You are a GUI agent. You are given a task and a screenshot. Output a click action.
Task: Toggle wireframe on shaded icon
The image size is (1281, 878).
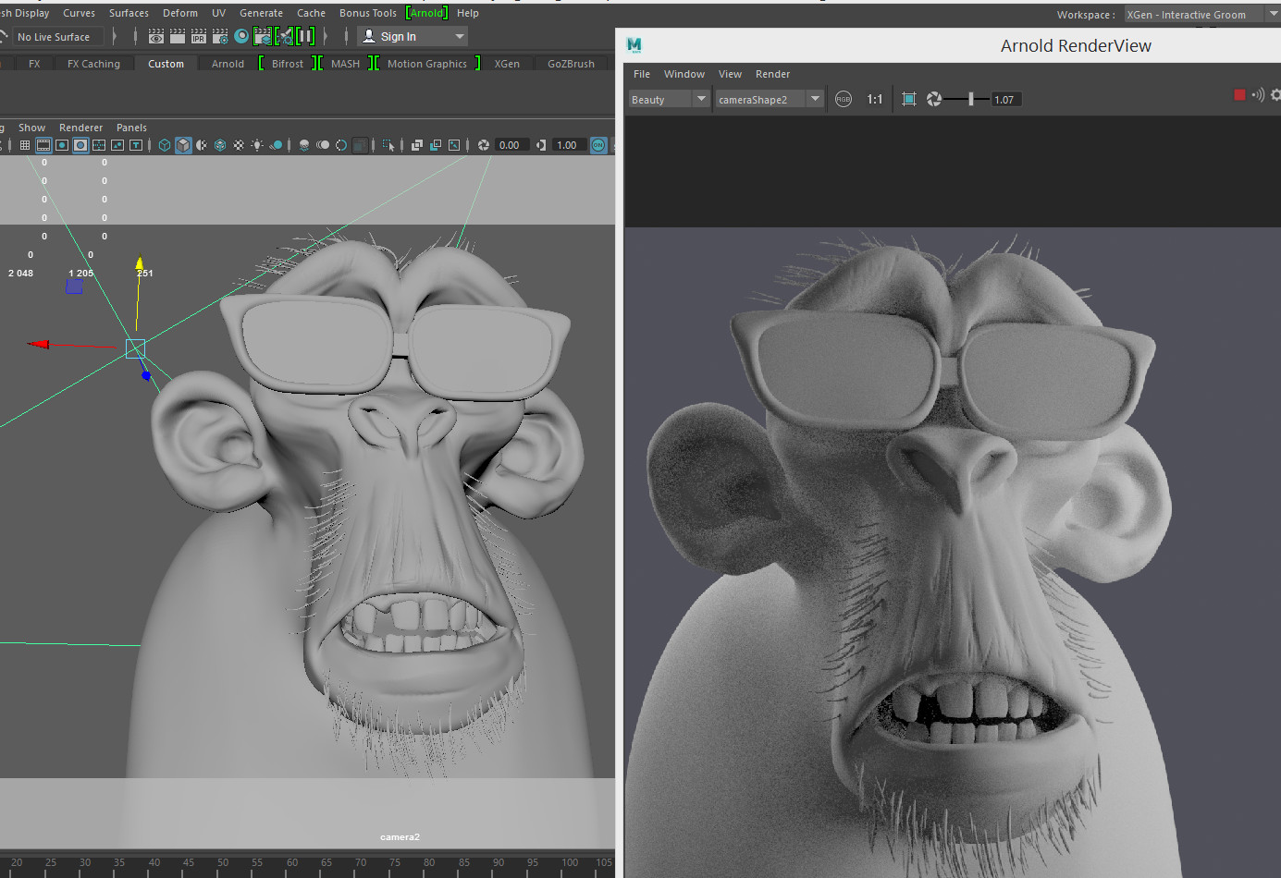pyautogui.click(x=220, y=145)
